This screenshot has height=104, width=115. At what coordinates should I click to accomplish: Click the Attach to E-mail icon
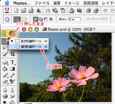click(x=72, y=10)
